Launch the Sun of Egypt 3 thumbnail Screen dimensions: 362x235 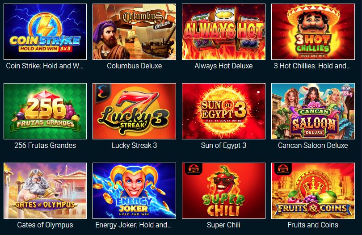click(x=223, y=111)
